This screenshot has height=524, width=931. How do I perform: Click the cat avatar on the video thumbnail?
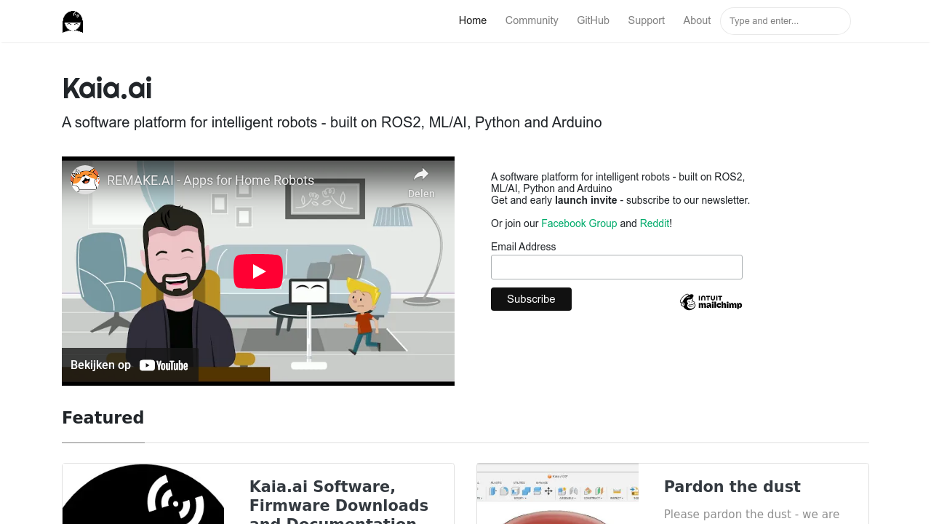pyautogui.click(x=84, y=179)
